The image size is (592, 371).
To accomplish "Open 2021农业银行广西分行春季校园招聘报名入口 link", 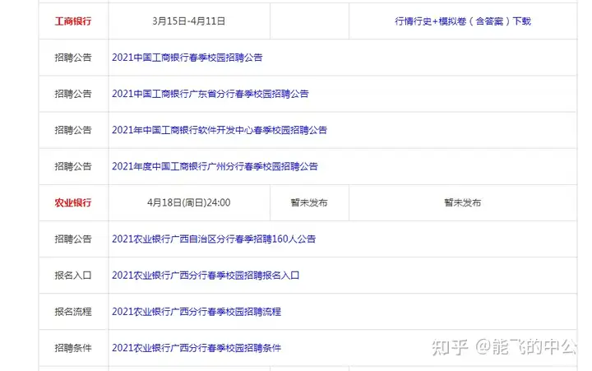I will pos(206,275).
